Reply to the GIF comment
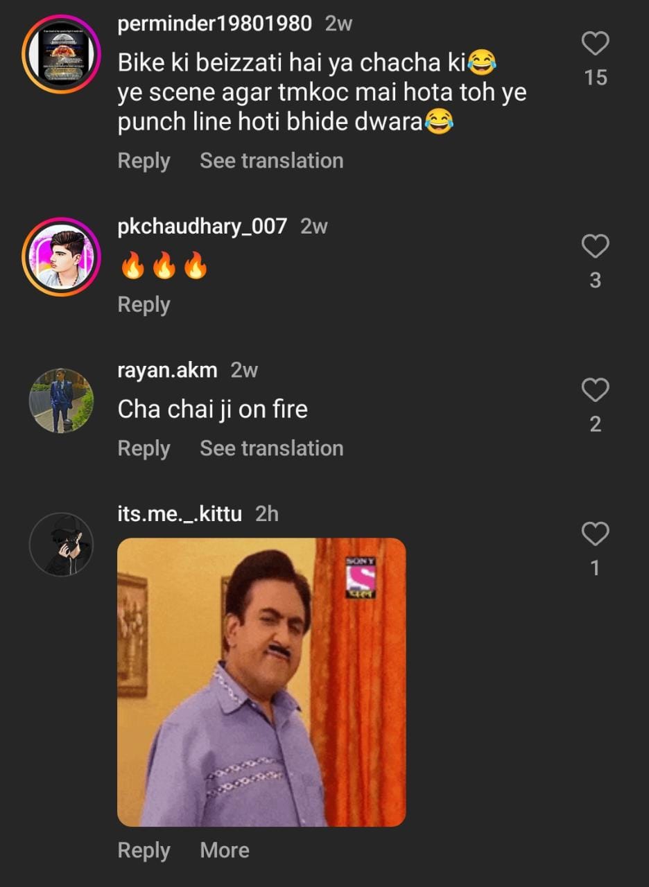649x887 pixels. [144, 850]
